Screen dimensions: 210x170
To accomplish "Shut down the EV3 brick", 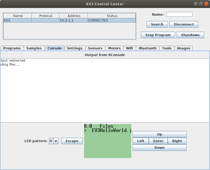I will 190,35.
